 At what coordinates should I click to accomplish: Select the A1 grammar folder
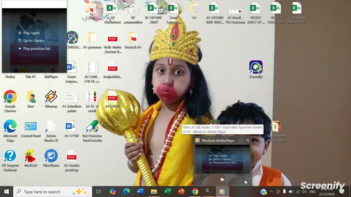tap(92, 40)
